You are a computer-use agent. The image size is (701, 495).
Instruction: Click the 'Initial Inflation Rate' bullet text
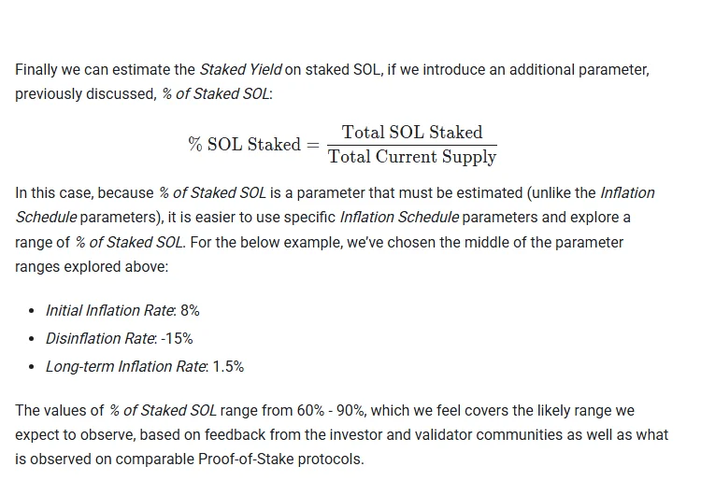[109, 310]
